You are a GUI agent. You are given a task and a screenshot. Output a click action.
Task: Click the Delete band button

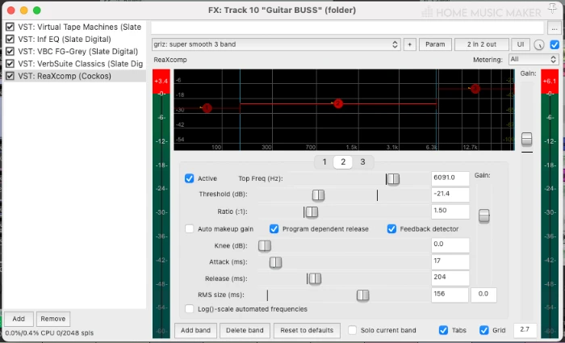click(245, 330)
